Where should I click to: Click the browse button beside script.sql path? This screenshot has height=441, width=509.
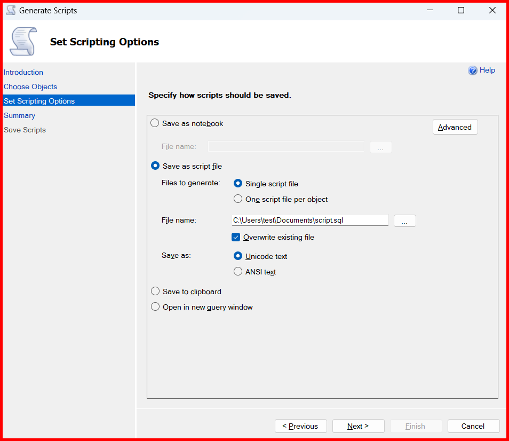coord(404,221)
